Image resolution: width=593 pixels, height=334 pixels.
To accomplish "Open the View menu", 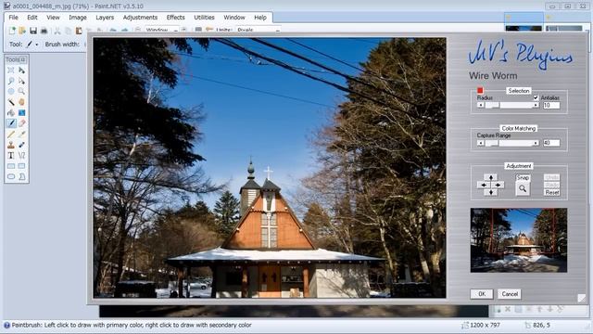I will click(x=53, y=18).
